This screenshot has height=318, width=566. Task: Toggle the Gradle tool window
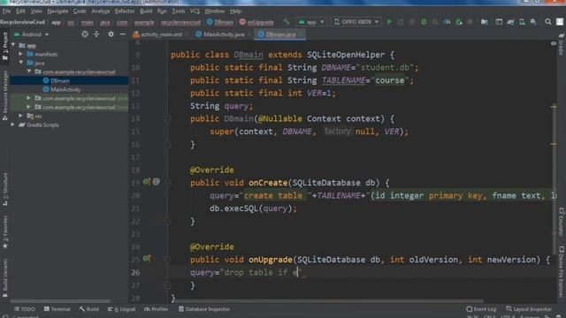coord(562,45)
